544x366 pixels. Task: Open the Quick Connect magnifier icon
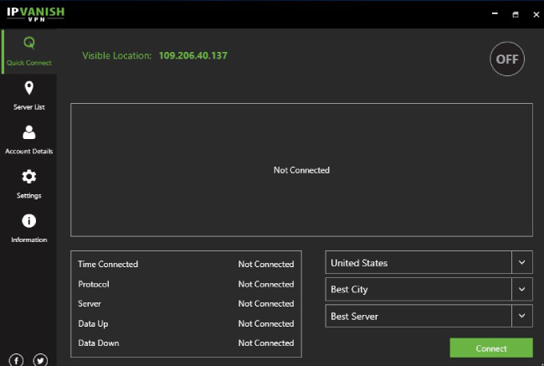[x=29, y=43]
